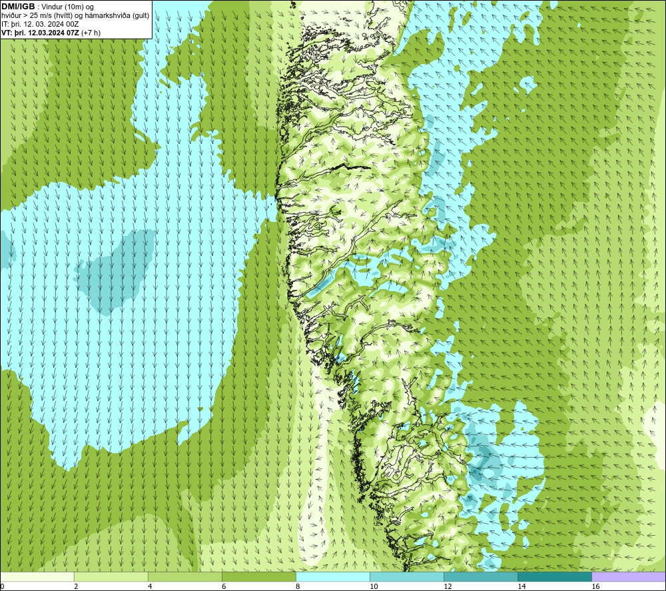Click the legend scale label '2'
The width and height of the screenshot is (666, 591).
[76, 587]
